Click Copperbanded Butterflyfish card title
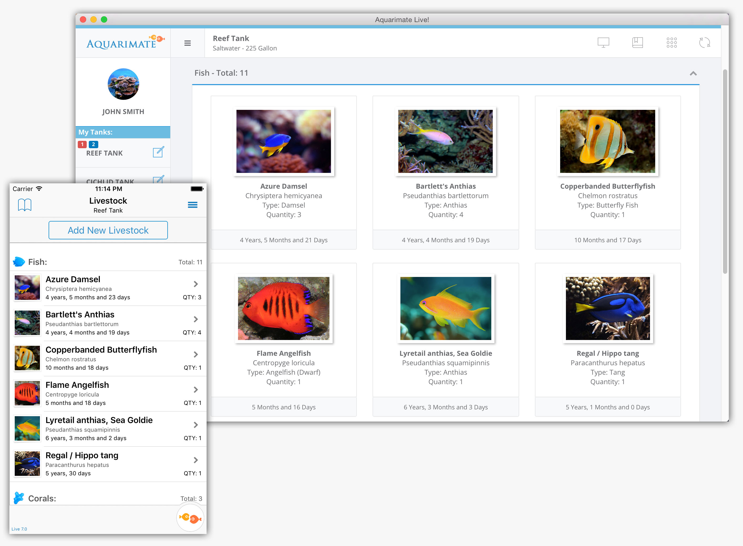Screen dimensions: 743x546 (x=607, y=186)
